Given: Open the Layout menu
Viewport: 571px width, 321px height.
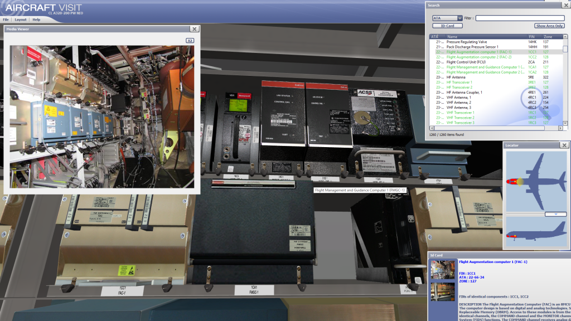Looking at the screenshot, I should click(21, 20).
